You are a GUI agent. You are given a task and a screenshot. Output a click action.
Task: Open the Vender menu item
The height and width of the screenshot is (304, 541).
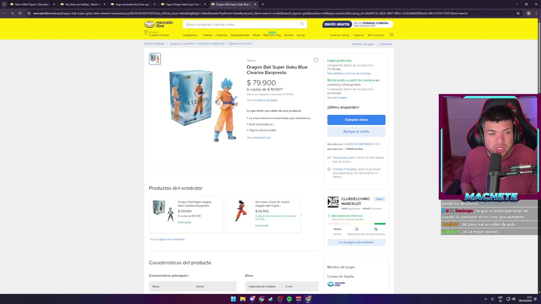289,35
